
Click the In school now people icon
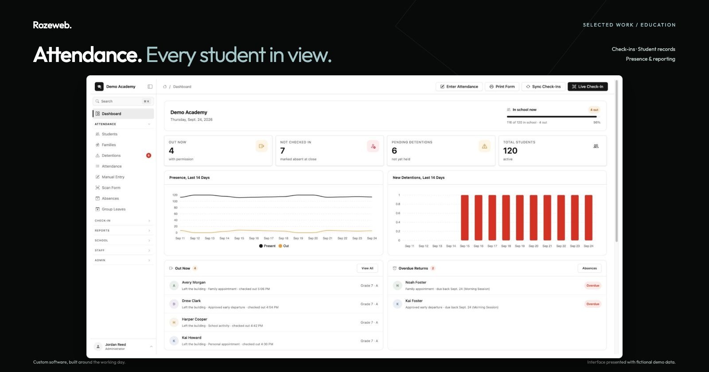[x=509, y=110]
